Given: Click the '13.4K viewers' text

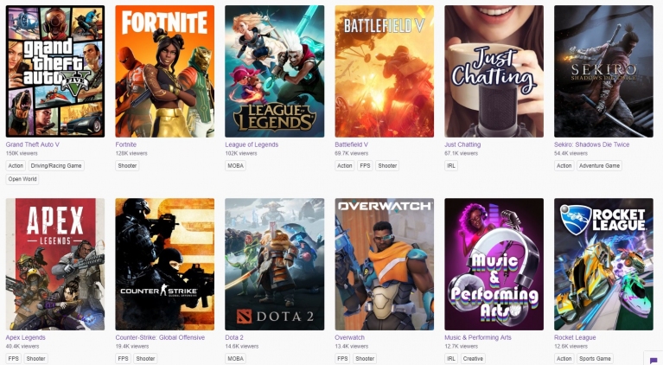Looking at the screenshot, I should [x=352, y=346].
